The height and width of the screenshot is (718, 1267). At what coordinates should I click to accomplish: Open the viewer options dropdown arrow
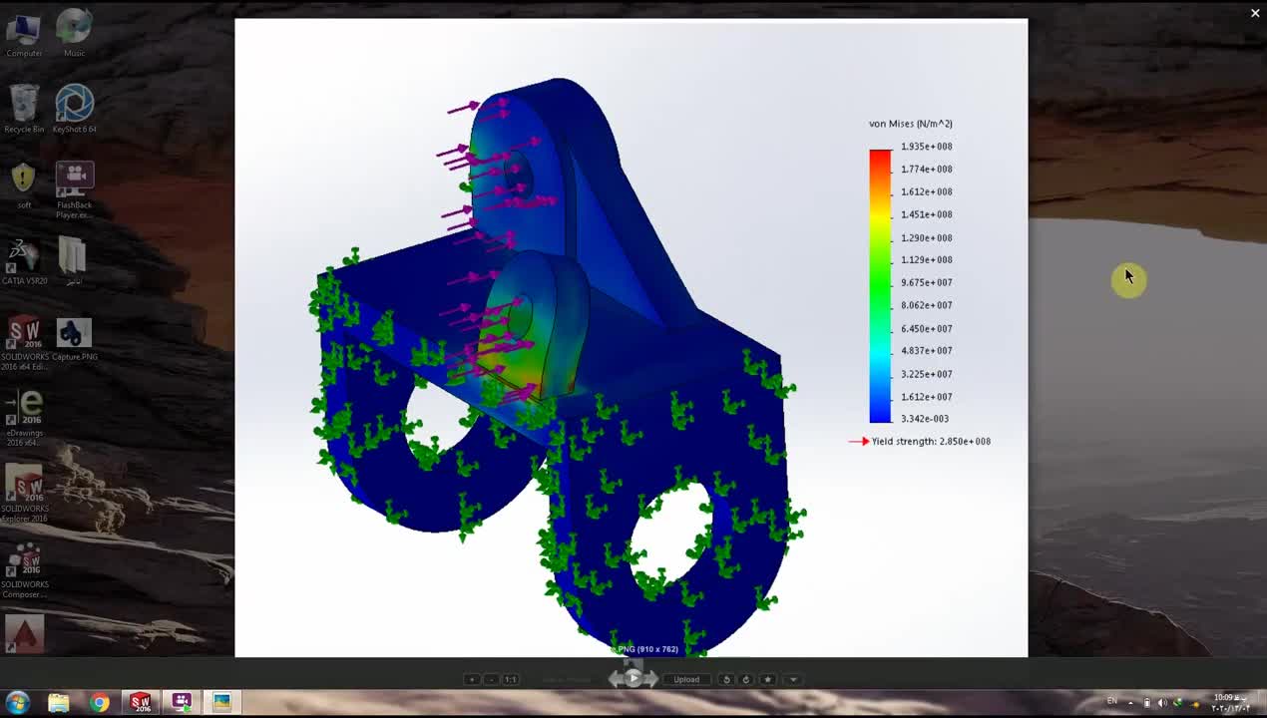pos(793,679)
